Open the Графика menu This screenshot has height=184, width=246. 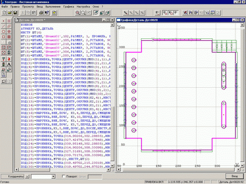(x=69, y=7)
